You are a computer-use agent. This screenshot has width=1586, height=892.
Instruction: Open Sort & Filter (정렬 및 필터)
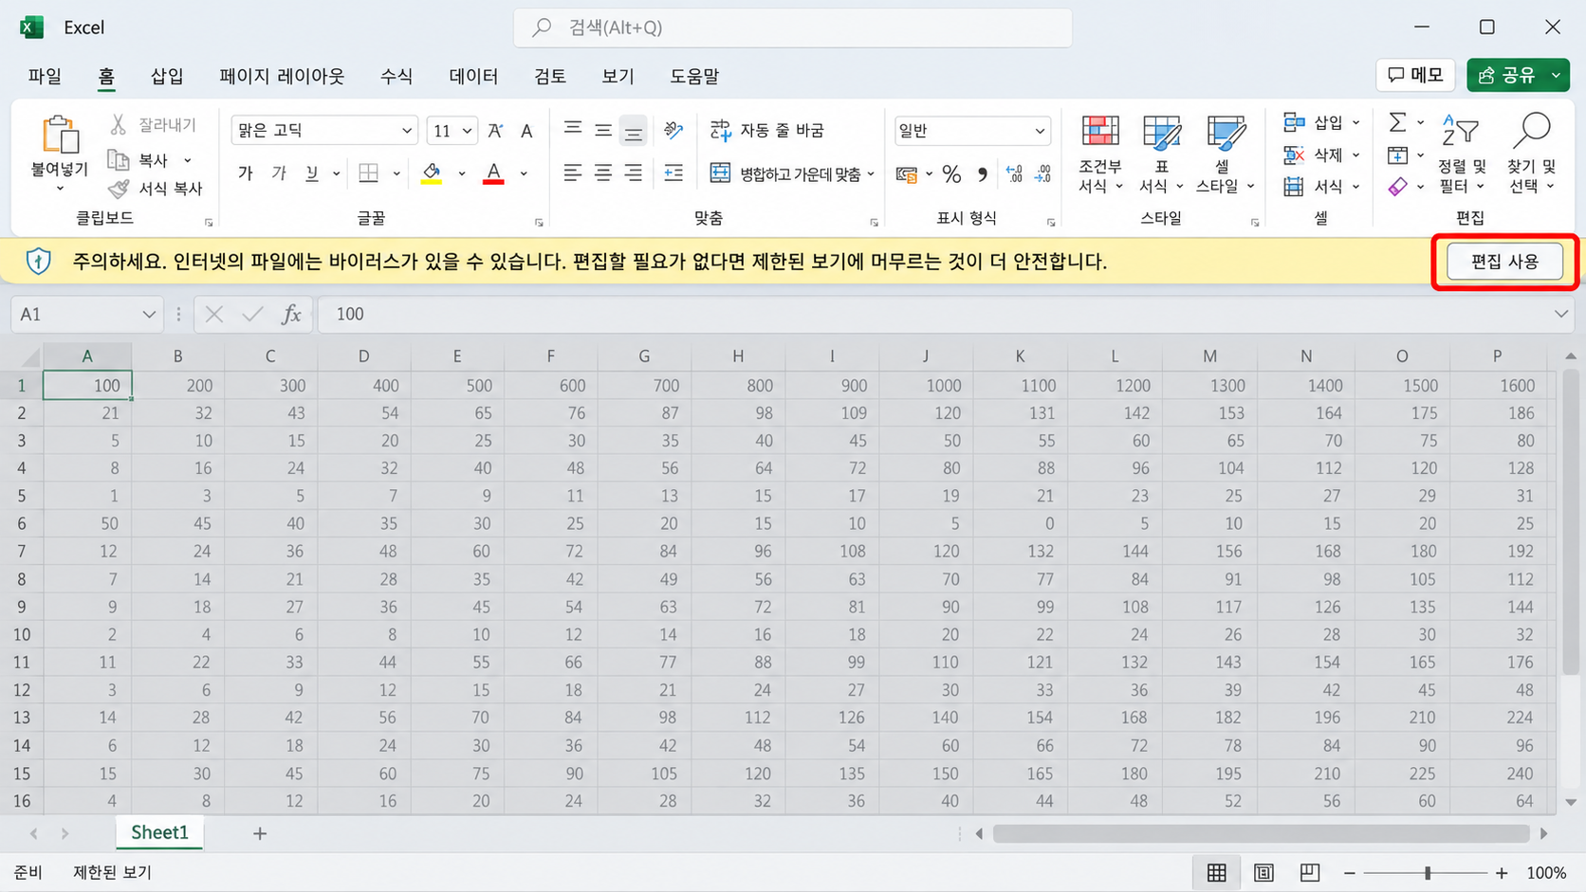[1461, 155]
